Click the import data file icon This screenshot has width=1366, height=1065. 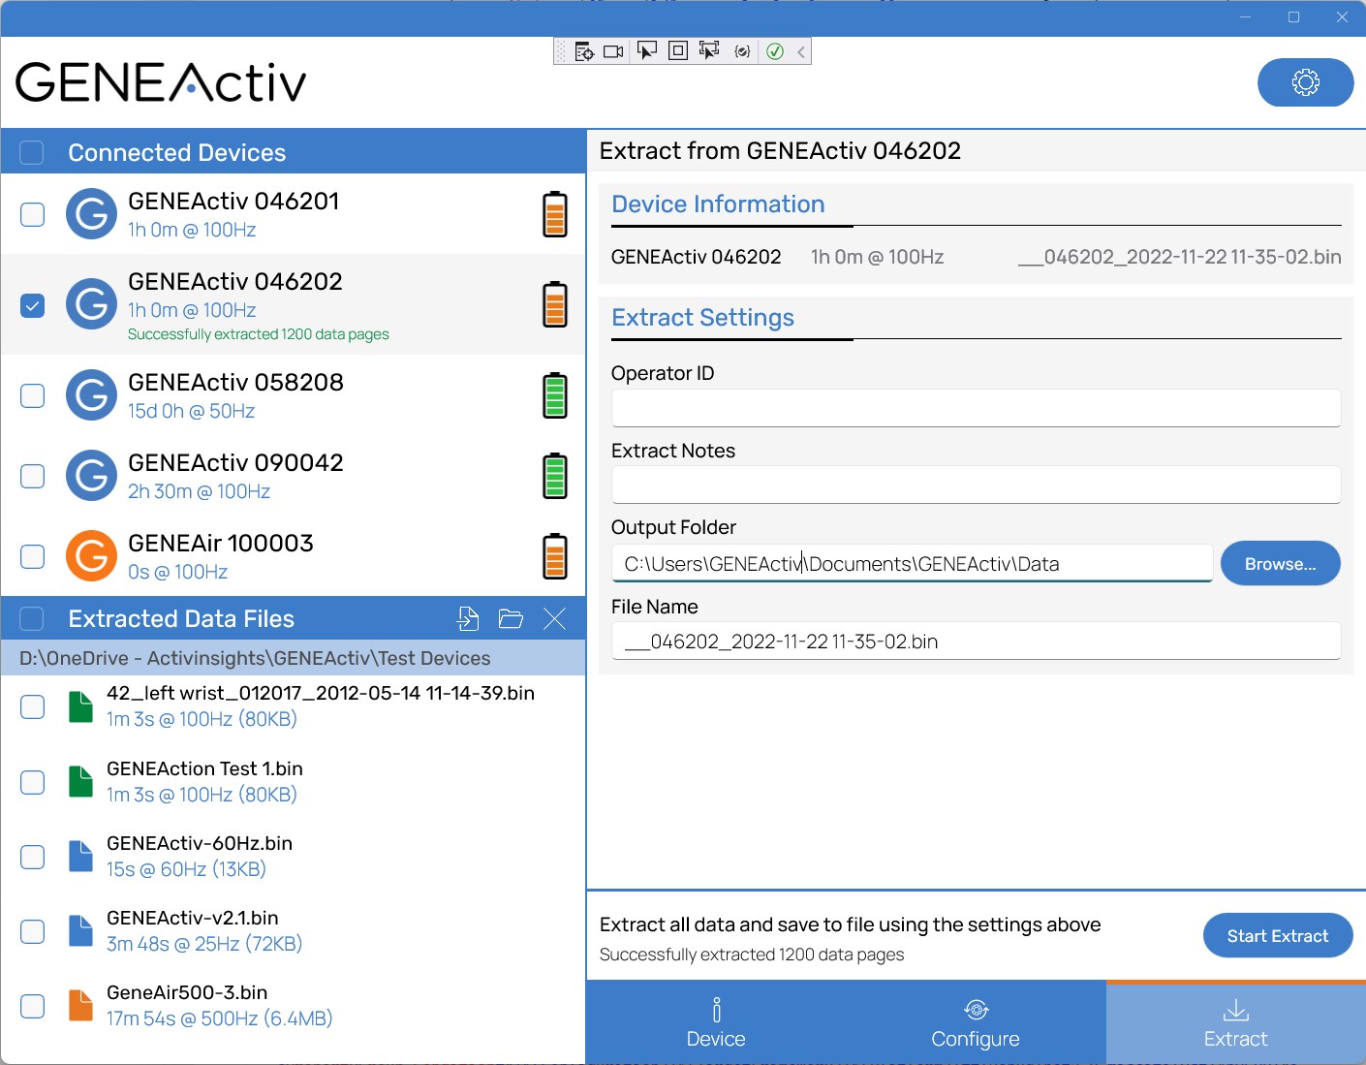(468, 618)
